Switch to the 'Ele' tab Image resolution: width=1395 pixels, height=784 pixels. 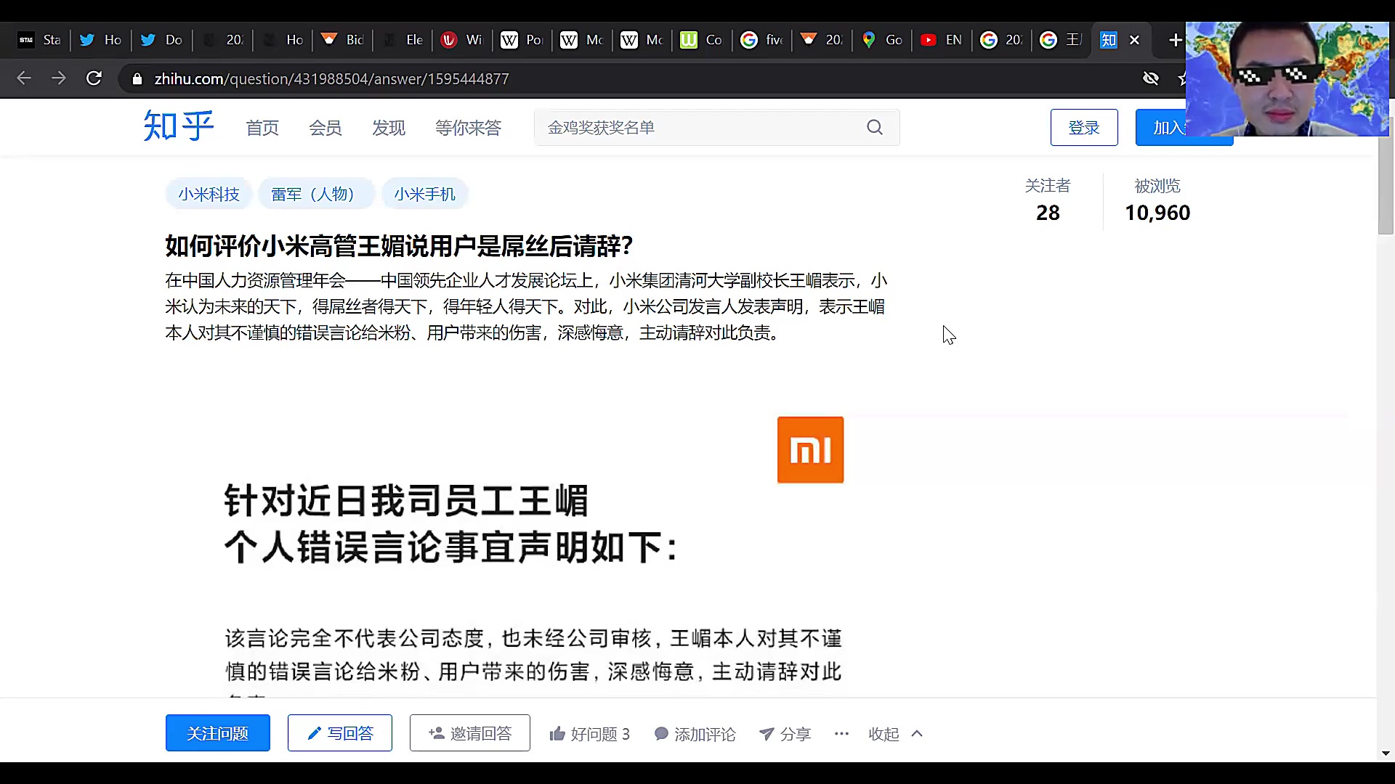(x=403, y=40)
